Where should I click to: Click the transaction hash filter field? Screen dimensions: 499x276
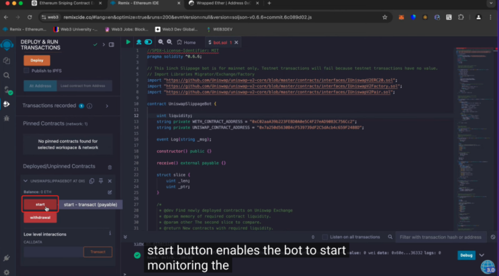[x=440, y=237]
